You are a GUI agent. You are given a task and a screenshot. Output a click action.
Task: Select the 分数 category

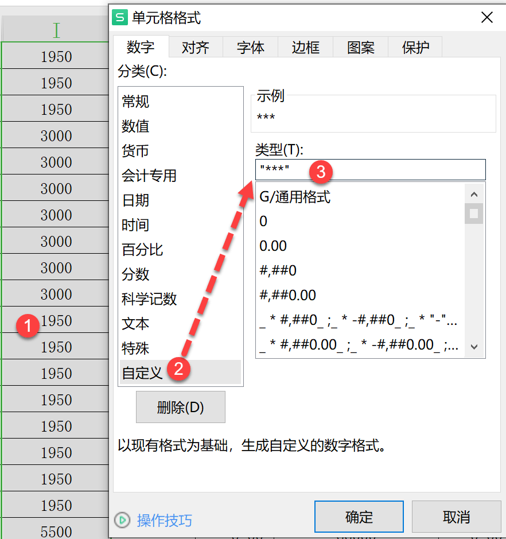pos(180,274)
